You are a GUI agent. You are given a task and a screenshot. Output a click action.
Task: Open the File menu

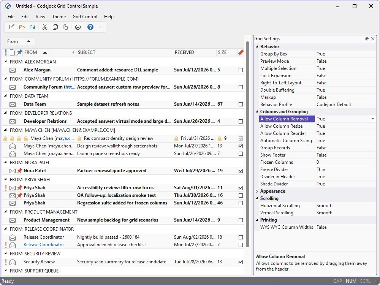pyautogui.click(x=11, y=17)
